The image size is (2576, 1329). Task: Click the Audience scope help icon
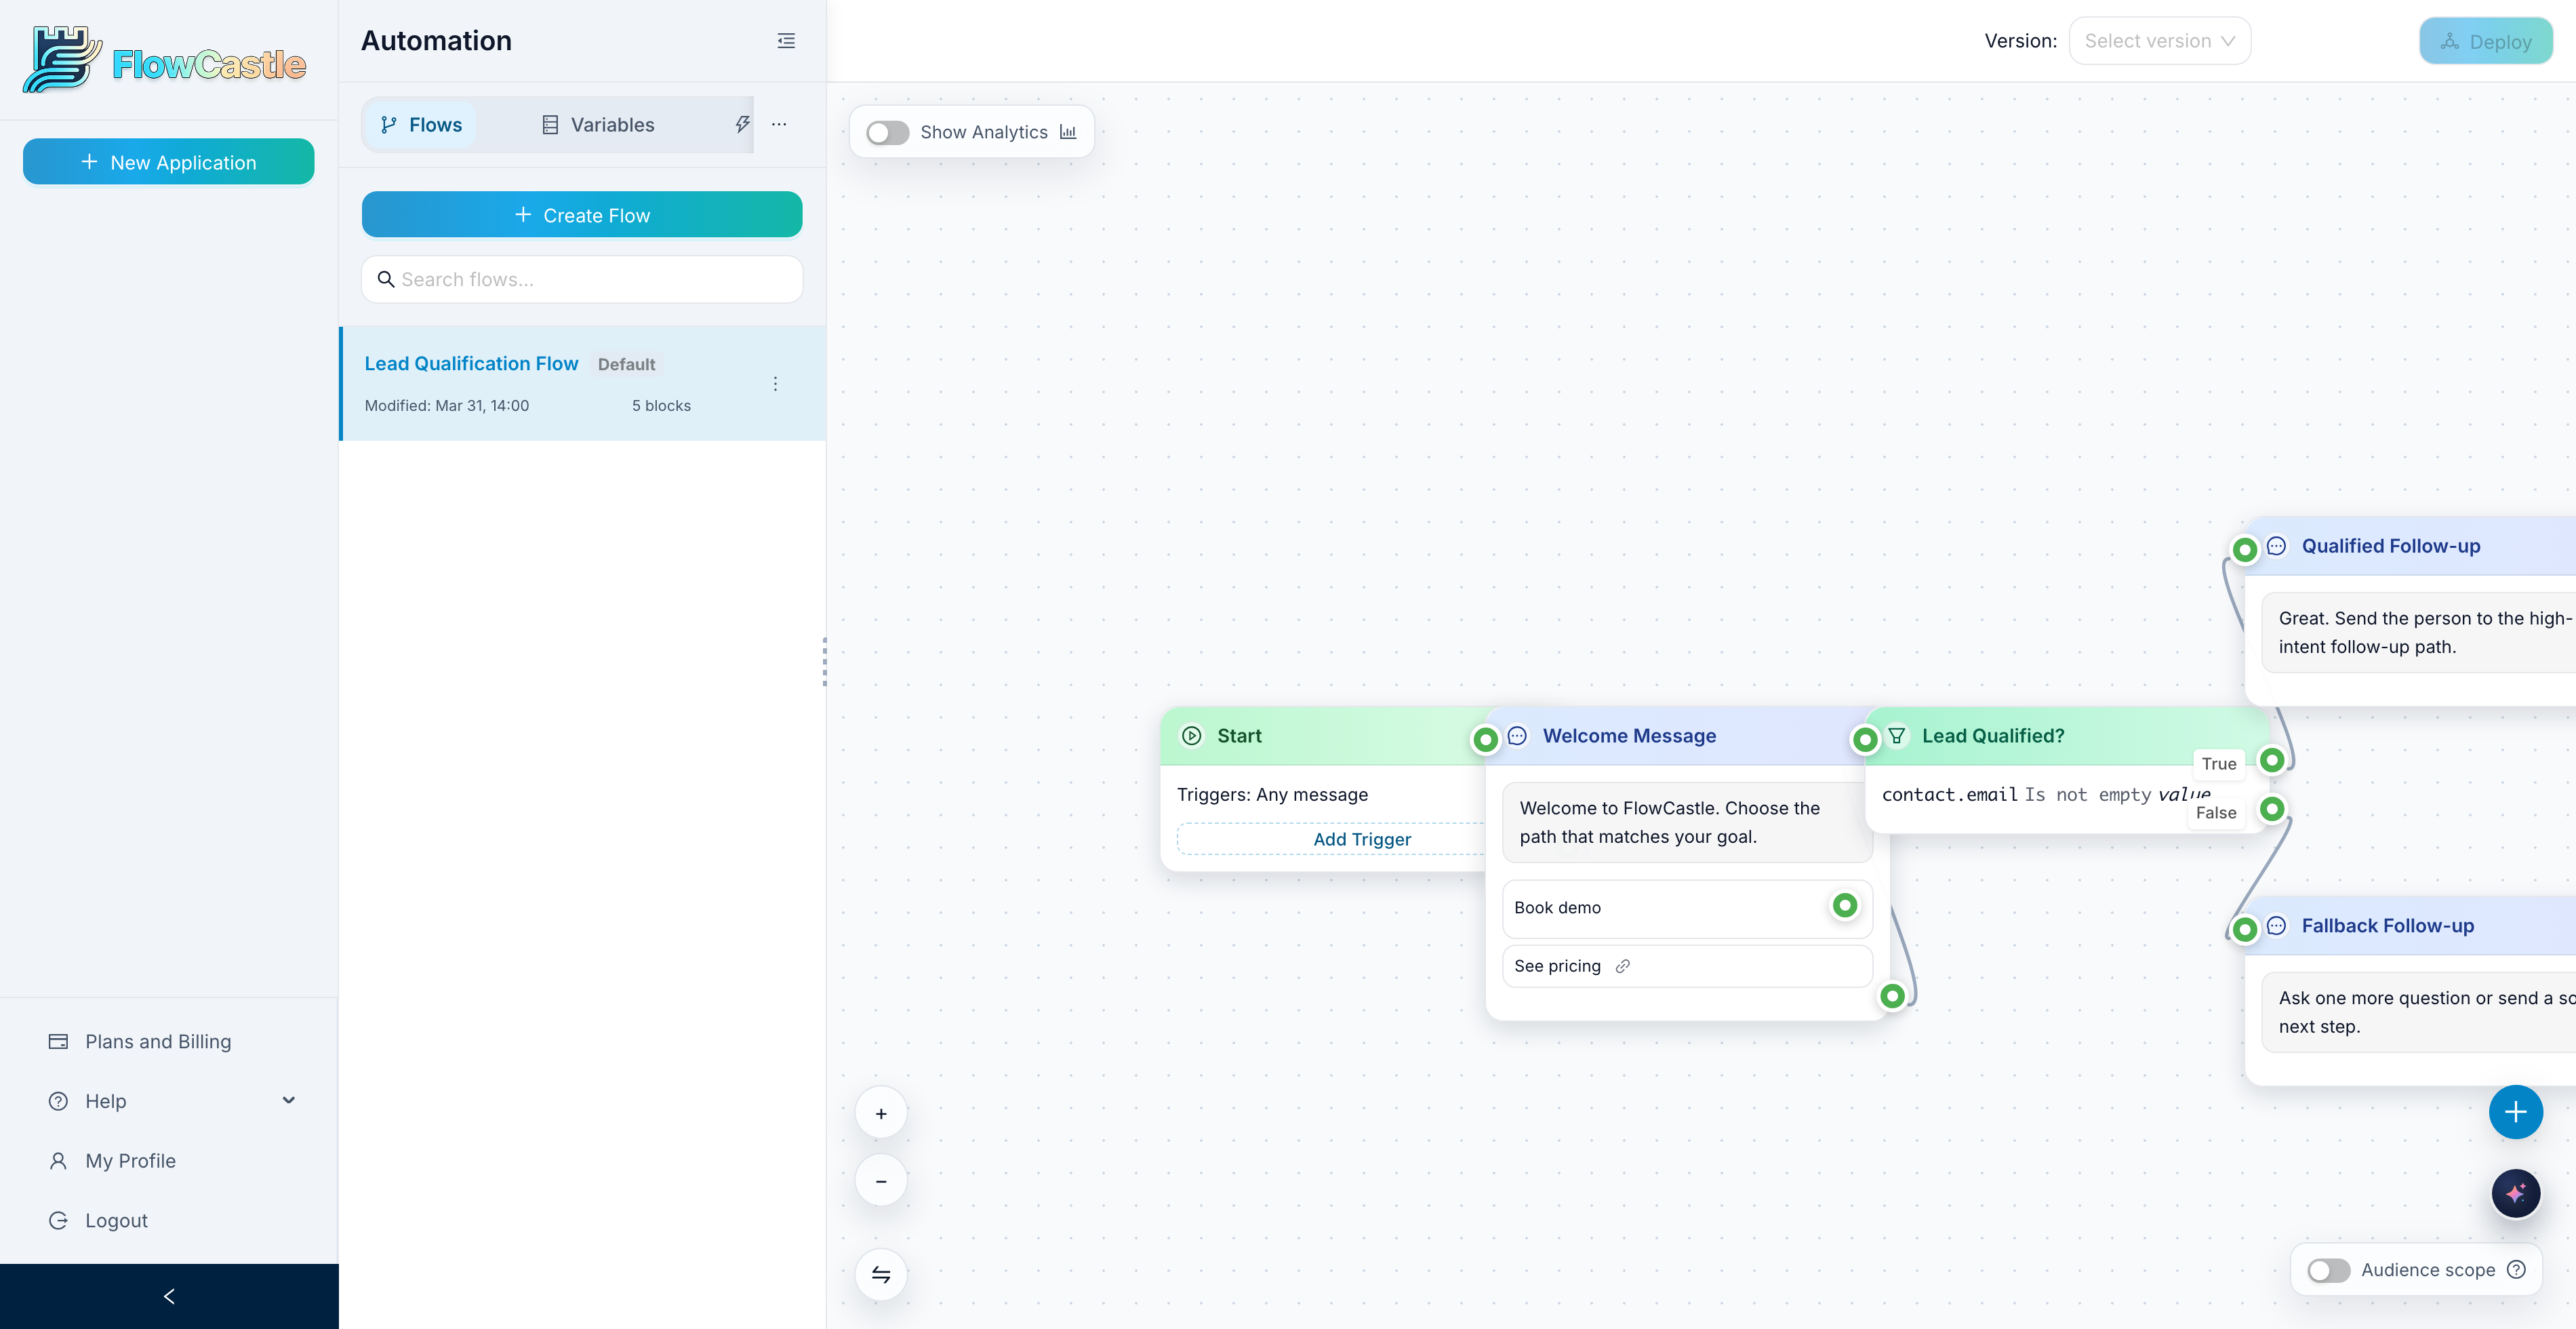tap(2517, 1270)
